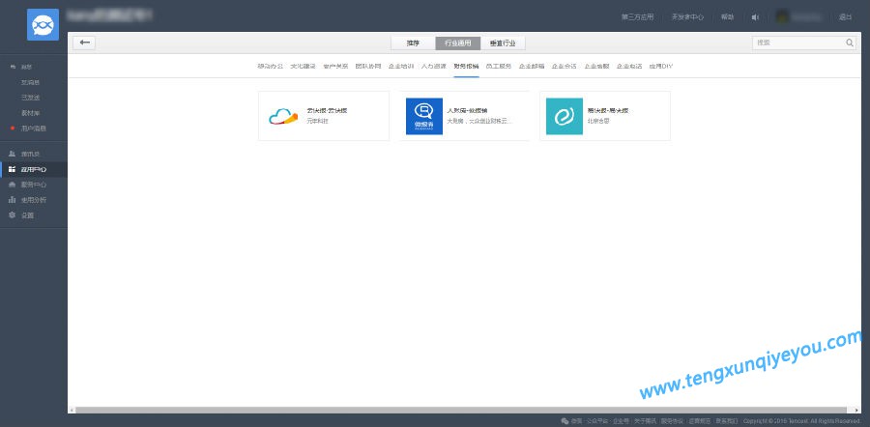
Task: Open the 服务协议 footer link
Action: point(672,421)
